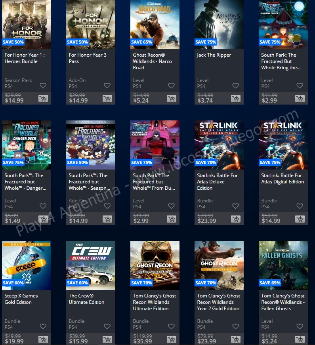Add The Crew Ultimate Edition to cart
315x345 pixels.
tap(107, 339)
